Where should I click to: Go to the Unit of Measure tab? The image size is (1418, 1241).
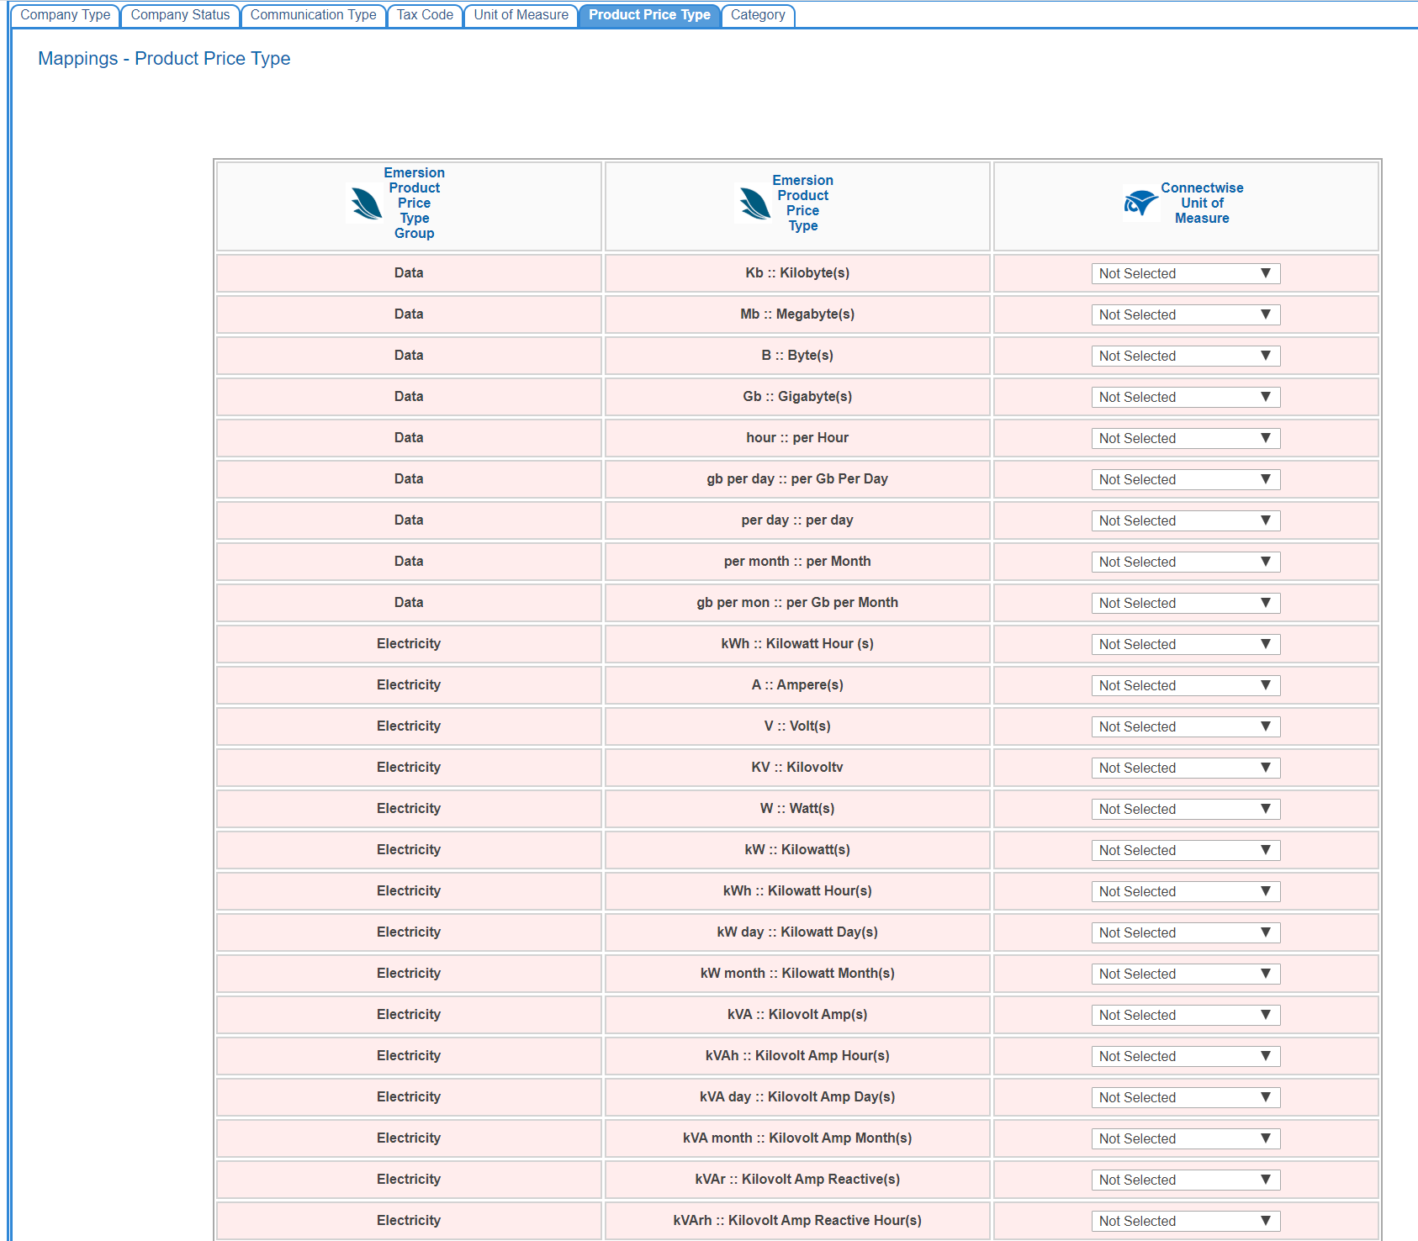pyautogui.click(x=521, y=15)
